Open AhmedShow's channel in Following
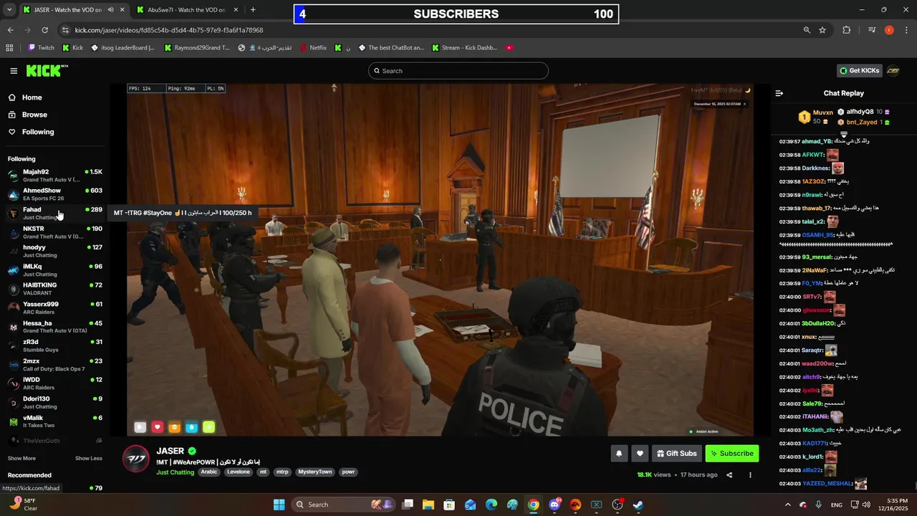 54,194
